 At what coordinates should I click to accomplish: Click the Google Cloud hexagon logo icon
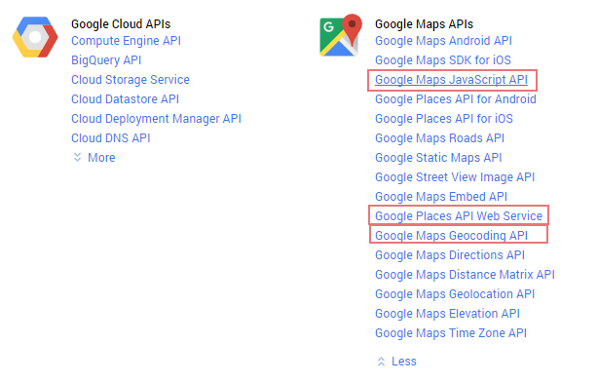35,37
